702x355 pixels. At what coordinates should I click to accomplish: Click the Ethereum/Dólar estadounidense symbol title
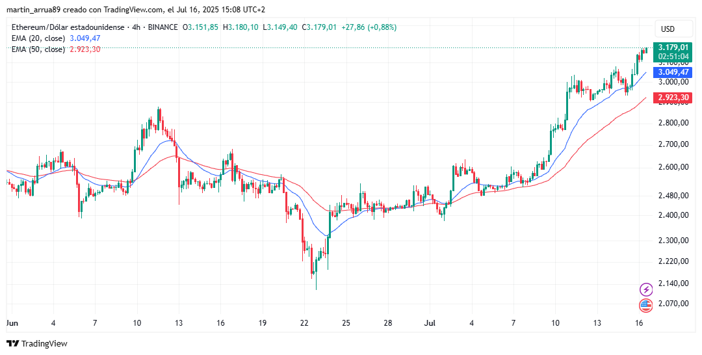pyautogui.click(x=68, y=27)
